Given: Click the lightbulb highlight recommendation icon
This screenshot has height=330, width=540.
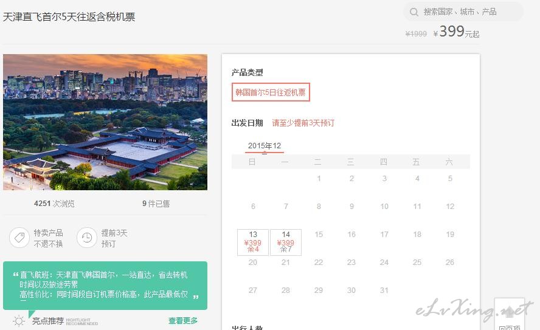Looking at the screenshot, I should tap(19, 321).
